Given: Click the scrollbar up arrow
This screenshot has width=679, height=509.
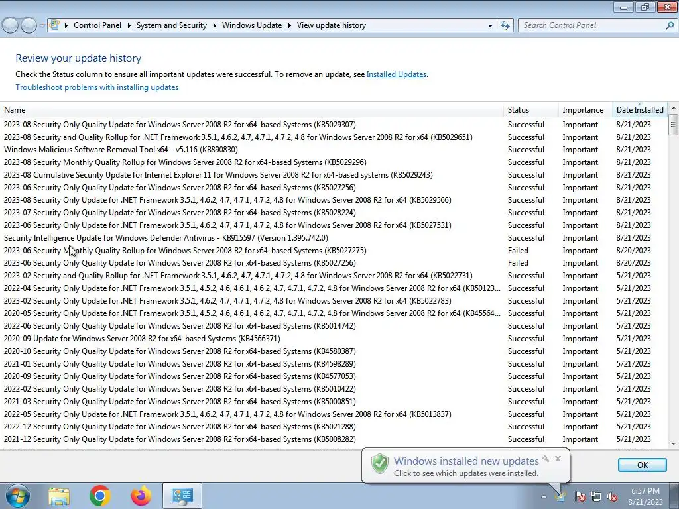Looking at the screenshot, I should click(x=674, y=108).
